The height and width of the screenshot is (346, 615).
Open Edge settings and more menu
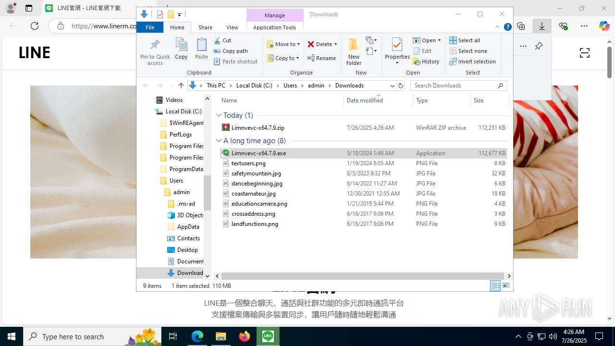tap(584, 26)
